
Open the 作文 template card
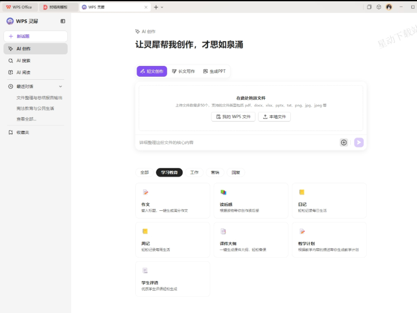pos(173,201)
